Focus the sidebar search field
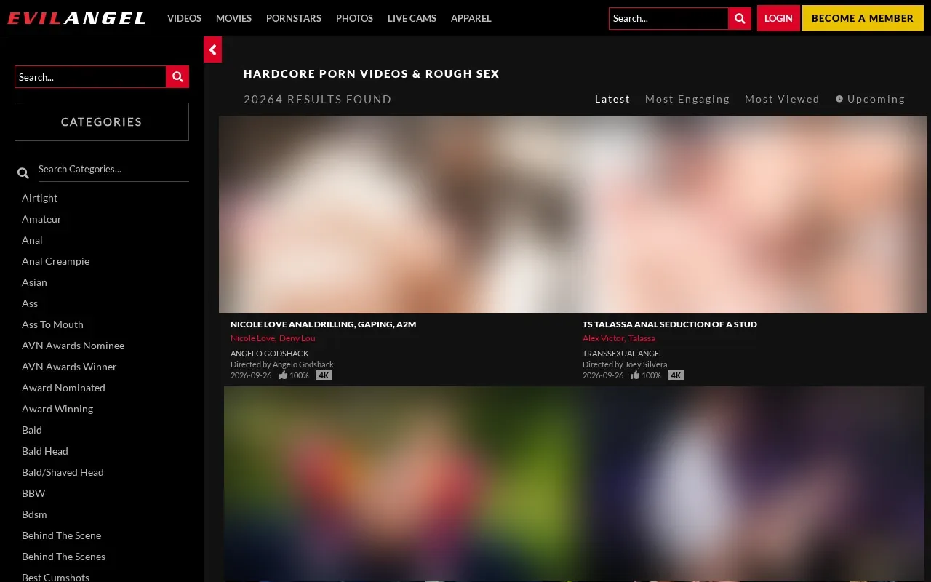The height and width of the screenshot is (582, 931). (x=90, y=76)
